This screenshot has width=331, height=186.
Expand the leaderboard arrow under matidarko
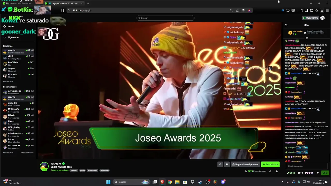pyautogui.click(x=307, y=38)
